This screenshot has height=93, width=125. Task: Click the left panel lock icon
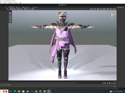6,7
